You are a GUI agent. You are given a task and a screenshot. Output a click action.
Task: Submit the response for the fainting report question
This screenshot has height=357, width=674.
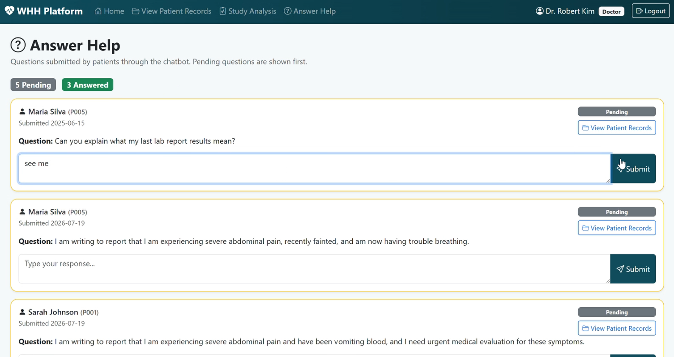(633, 269)
